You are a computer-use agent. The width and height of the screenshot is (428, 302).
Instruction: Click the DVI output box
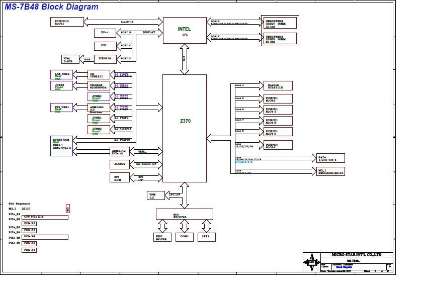[105, 46]
